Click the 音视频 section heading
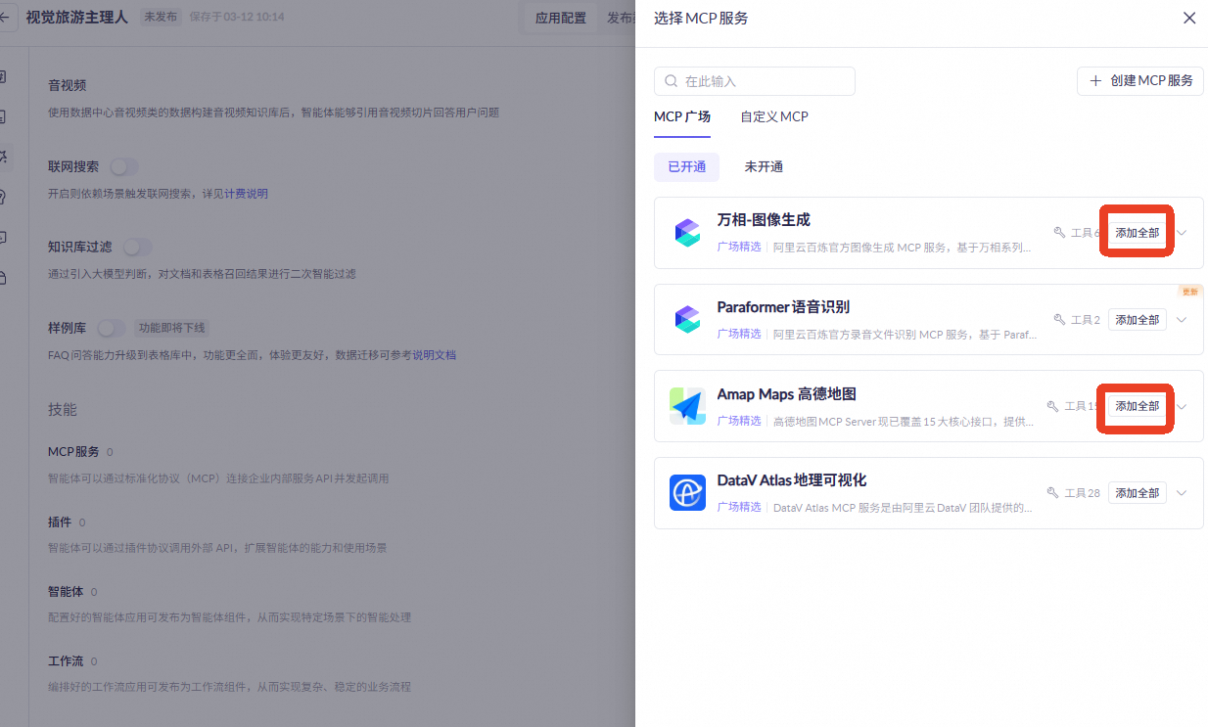Viewport: 1208px width, 727px height. (x=68, y=86)
